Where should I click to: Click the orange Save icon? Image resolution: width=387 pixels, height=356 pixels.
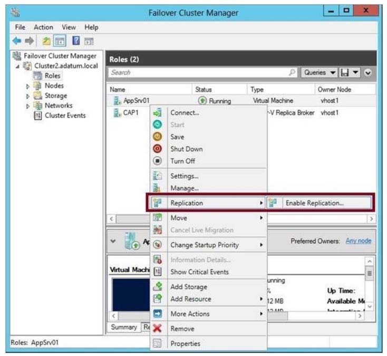pos(158,137)
